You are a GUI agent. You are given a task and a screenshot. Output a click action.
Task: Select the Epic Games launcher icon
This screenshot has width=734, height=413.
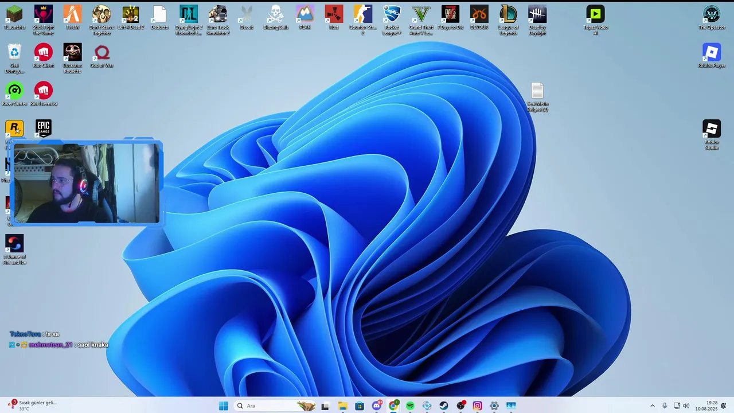click(x=44, y=128)
